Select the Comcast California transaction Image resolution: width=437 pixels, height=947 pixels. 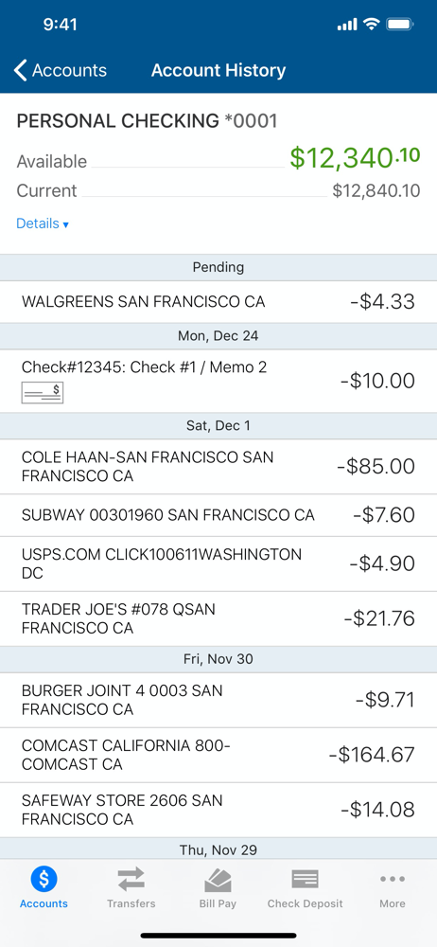(218, 755)
